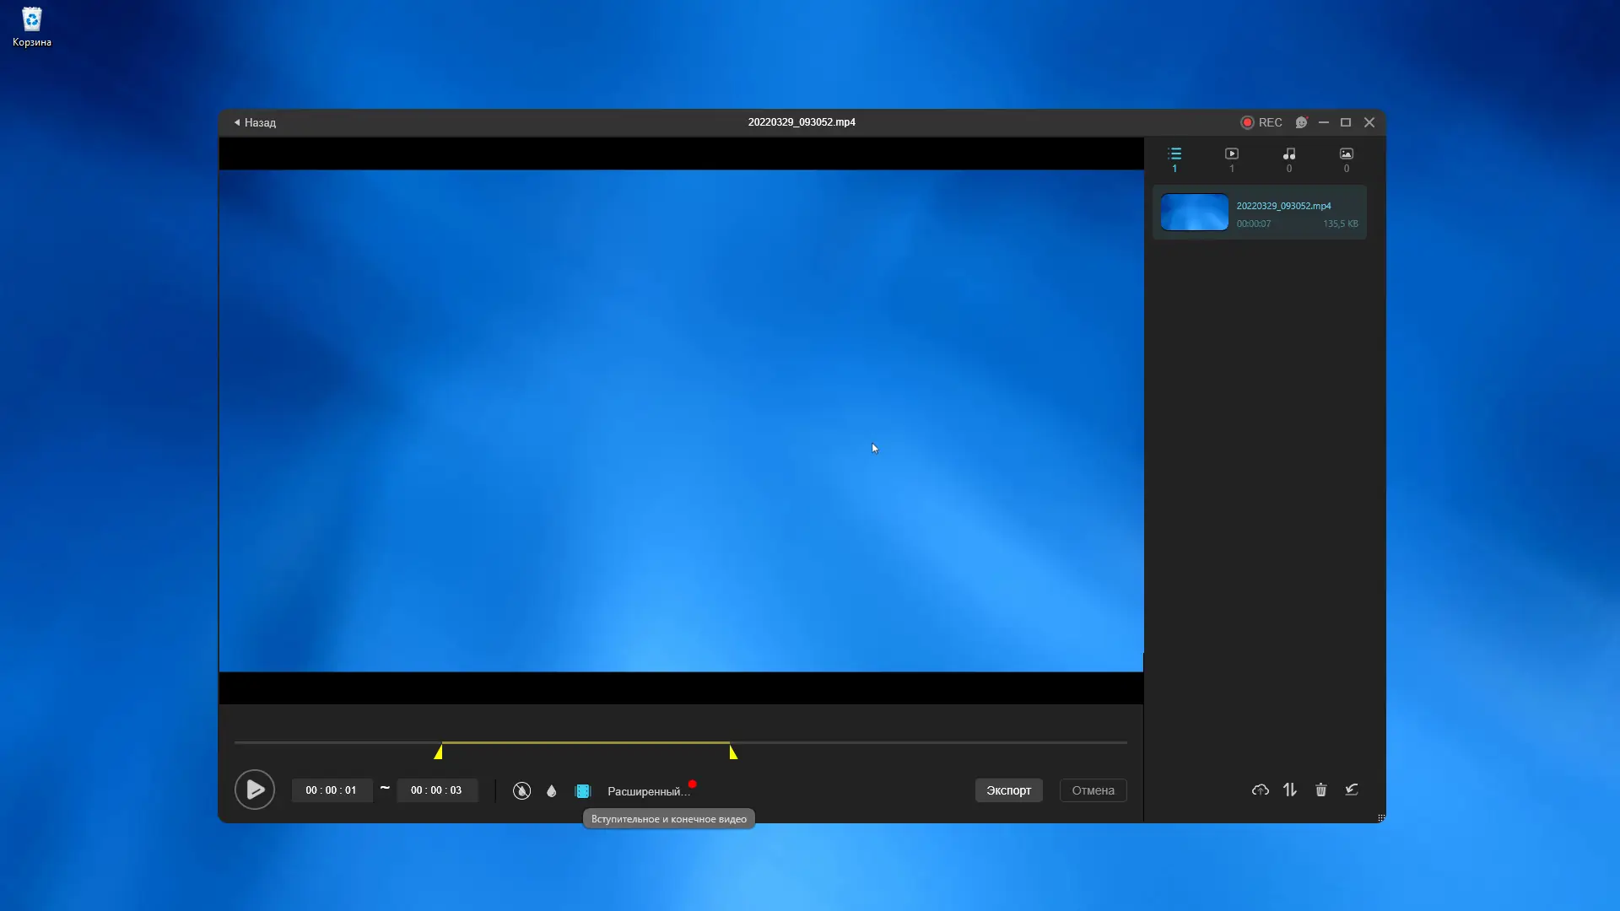Go back with the Назад link
The height and width of the screenshot is (911, 1620).
[256, 122]
